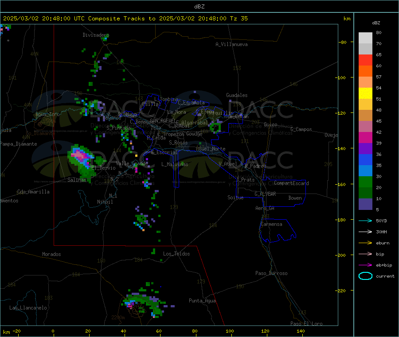Click the white 30HM arrow in legend
This screenshot has width=399, height=337.
[365, 232]
